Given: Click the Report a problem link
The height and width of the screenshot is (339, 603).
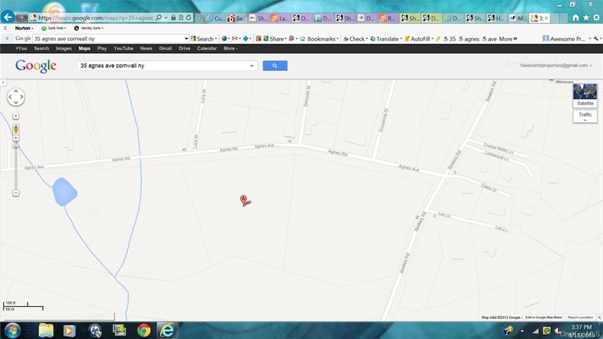Looking at the screenshot, I should pos(580,318).
